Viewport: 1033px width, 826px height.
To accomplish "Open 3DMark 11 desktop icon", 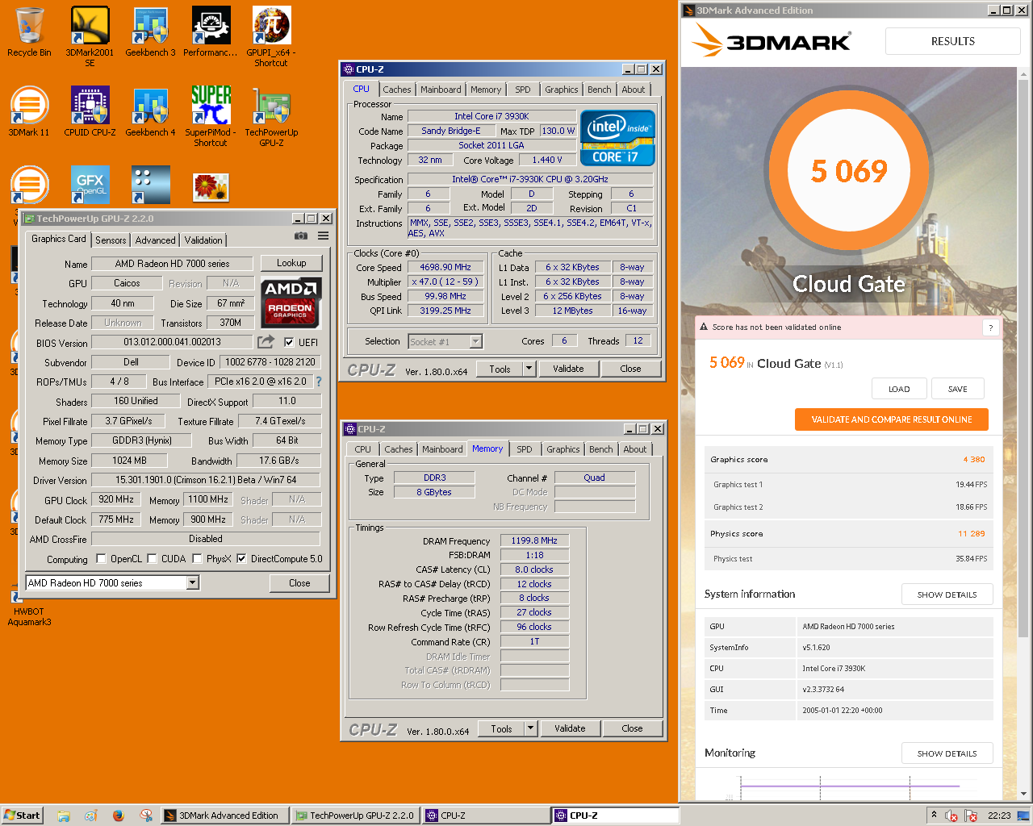I will click(x=29, y=112).
